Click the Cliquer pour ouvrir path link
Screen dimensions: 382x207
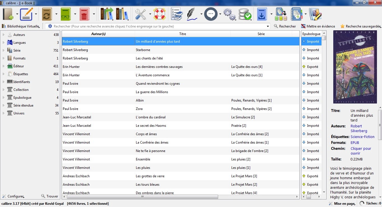click(361, 151)
